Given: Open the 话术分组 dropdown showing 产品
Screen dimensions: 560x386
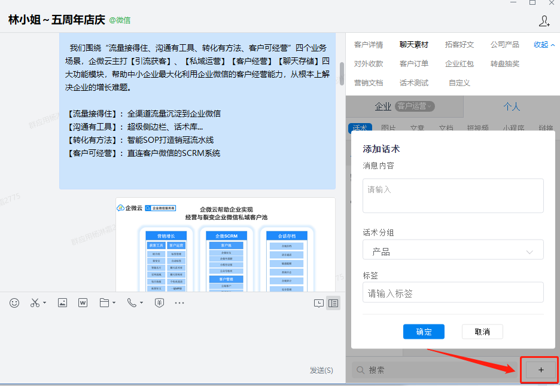Looking at the screenshot, I should tap(453, 252).
